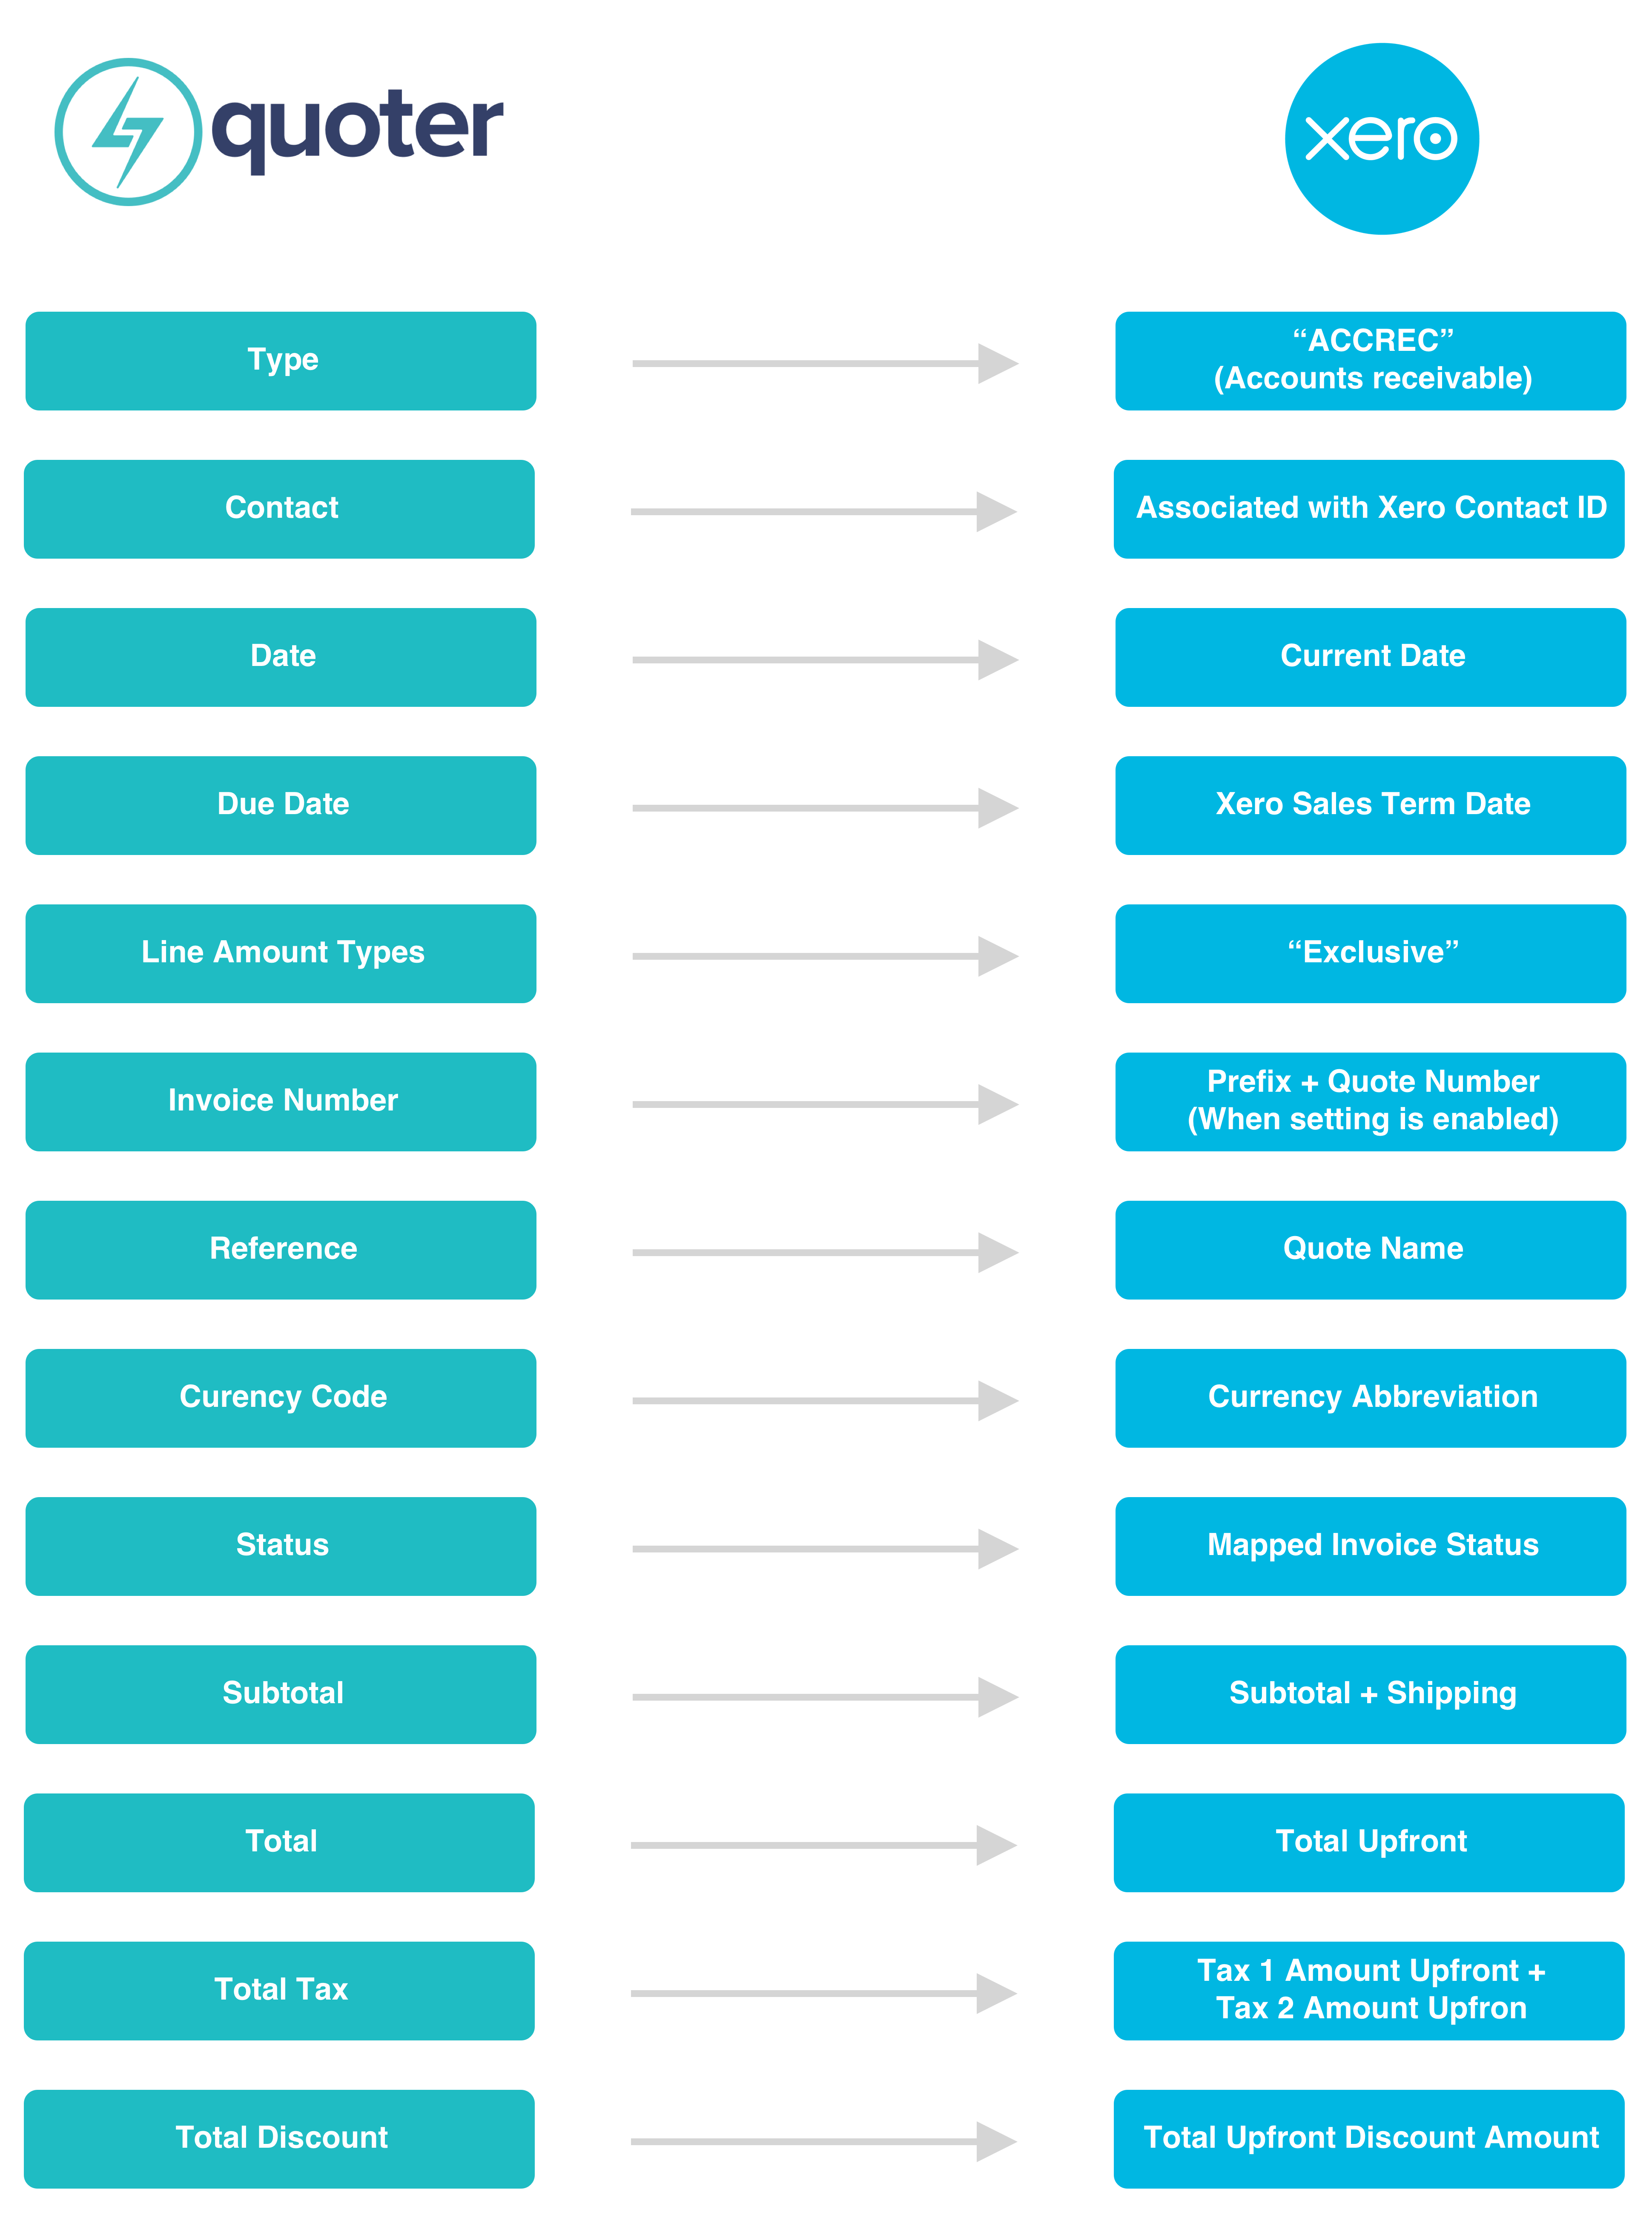Click the Prefix + Quote Number box

[x=1370, y=1102]
